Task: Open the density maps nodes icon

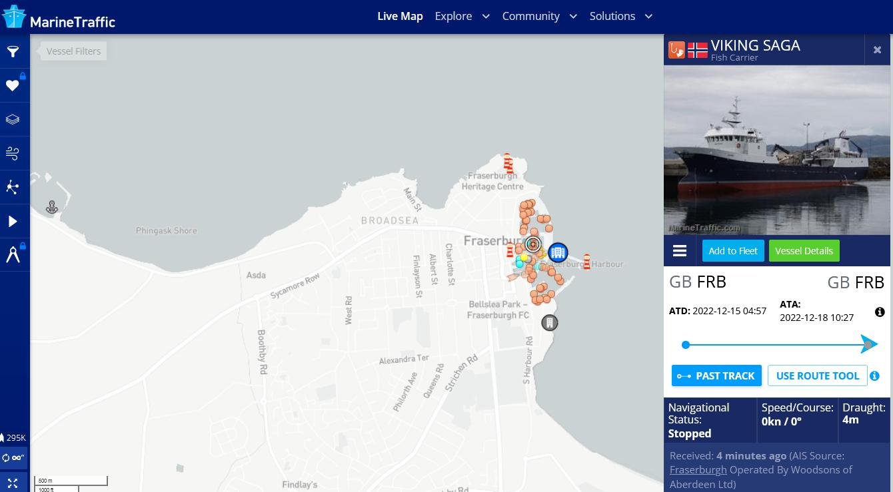Action: (13, 188)
